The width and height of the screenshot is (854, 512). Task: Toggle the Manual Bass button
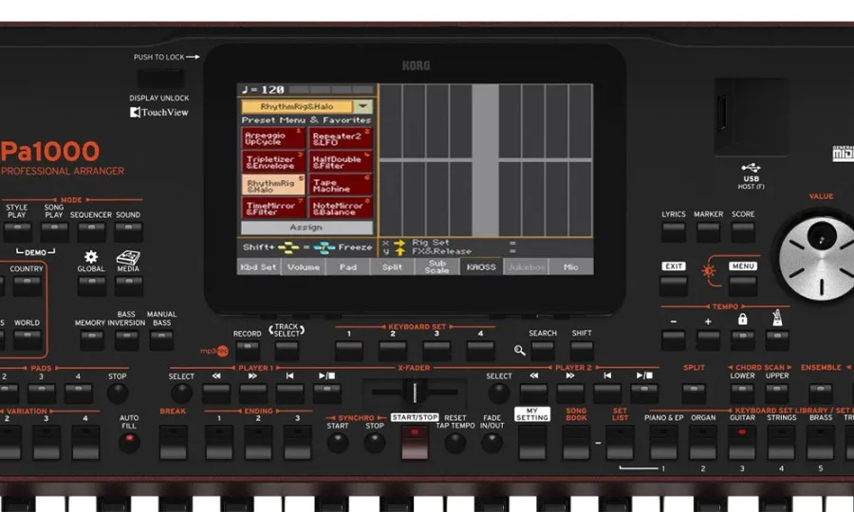161,340
